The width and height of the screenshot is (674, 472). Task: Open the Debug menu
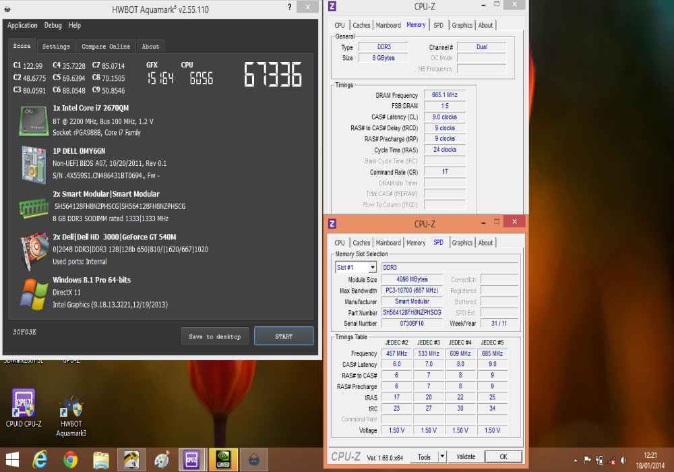point(53,26)
